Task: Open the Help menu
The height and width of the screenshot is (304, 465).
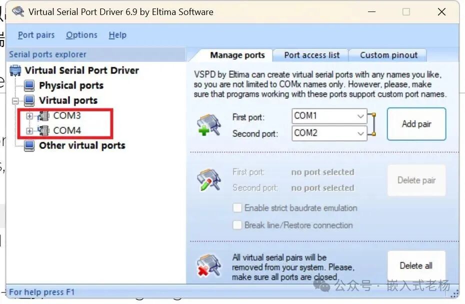Action: click(117, 35)
